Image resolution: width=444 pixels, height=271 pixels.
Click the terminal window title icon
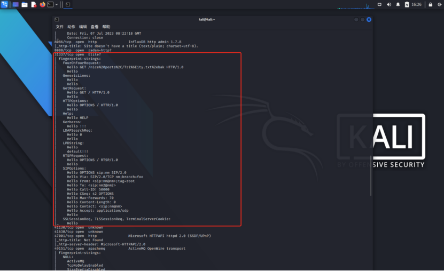tap(57, 20)
